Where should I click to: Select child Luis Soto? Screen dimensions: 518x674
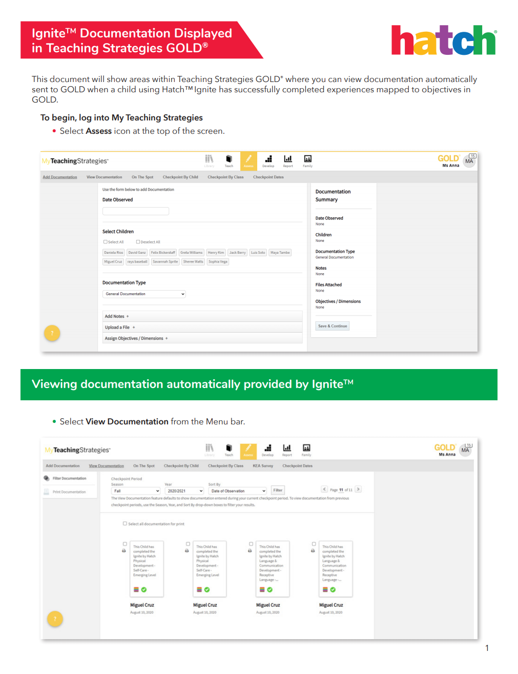258,253
